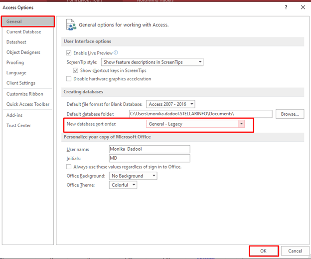Viewport: 311px width, 259px height.
Task: Switch to Customize Ribbon category
Action: point(25,94)
